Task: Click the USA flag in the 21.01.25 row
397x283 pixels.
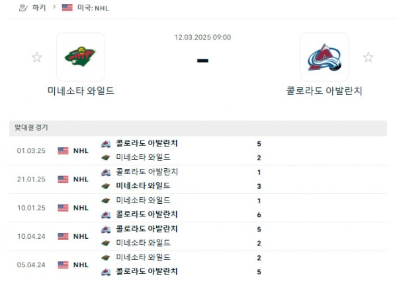Action: pyautogui.click(x=64, y=179)
